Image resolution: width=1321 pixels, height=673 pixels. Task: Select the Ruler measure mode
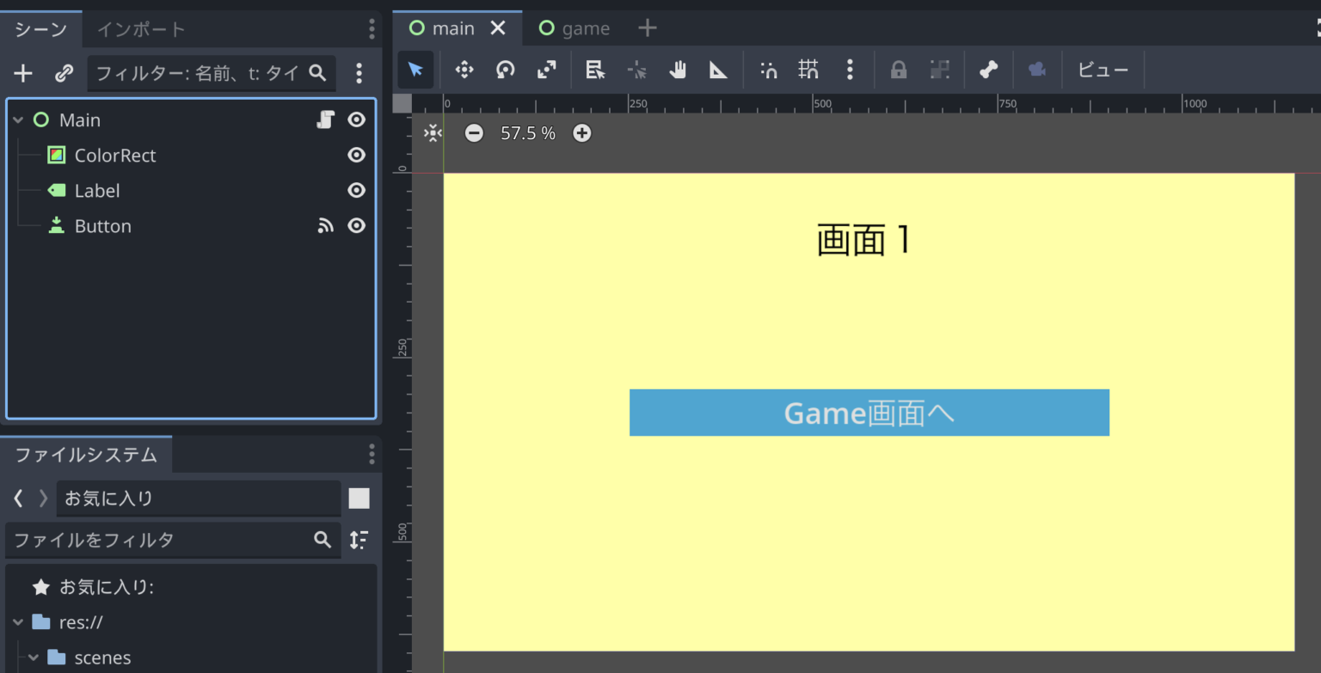pyautogui.click(x=719, y=70)
